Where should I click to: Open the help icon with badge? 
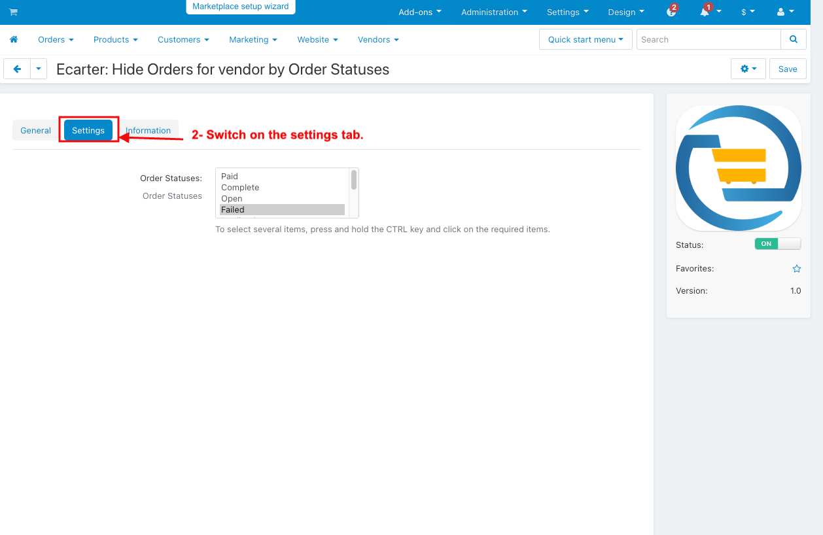(x=671, y=11)
